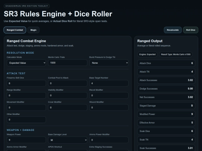This screenshot has height=151, width=202.
Task: Click the Range Modifier input
Action: pyautogui.click(x=26, y=95)
